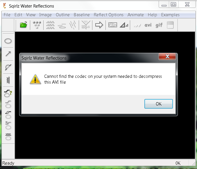Click the second curve-over-ellipse tool icon
This screenshot has height=169, width=197.
[x=8, y=104]
